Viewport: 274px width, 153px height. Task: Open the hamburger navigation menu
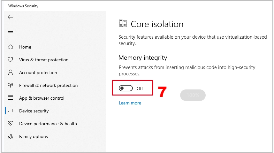10,32
